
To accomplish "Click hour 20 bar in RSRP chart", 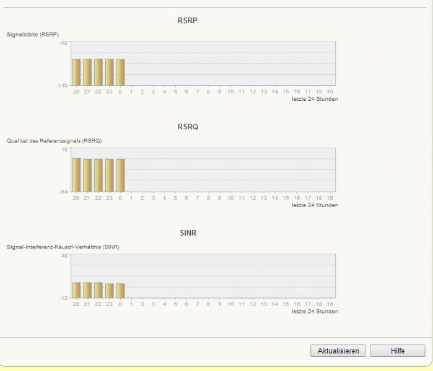I will (76, 72).
